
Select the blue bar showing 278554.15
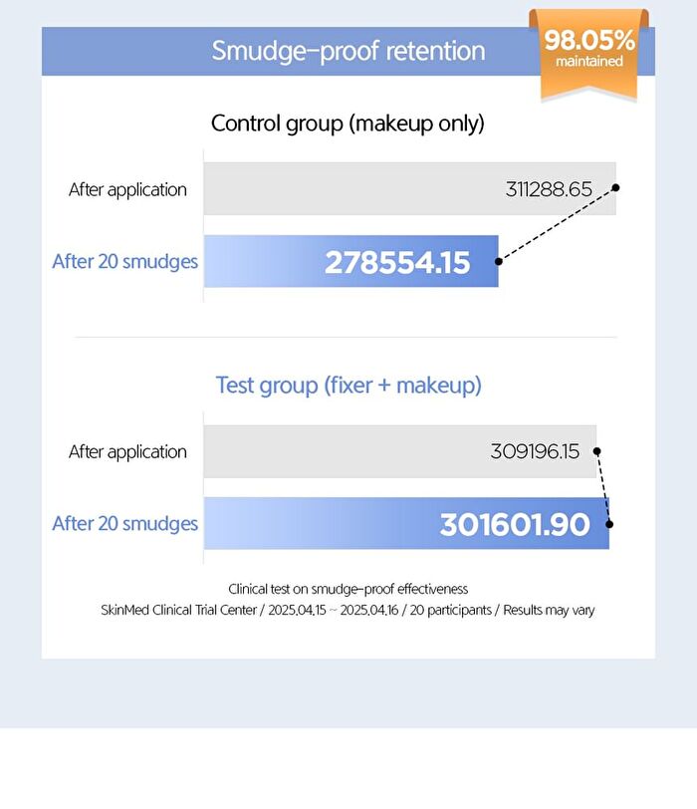coord(351,262)
